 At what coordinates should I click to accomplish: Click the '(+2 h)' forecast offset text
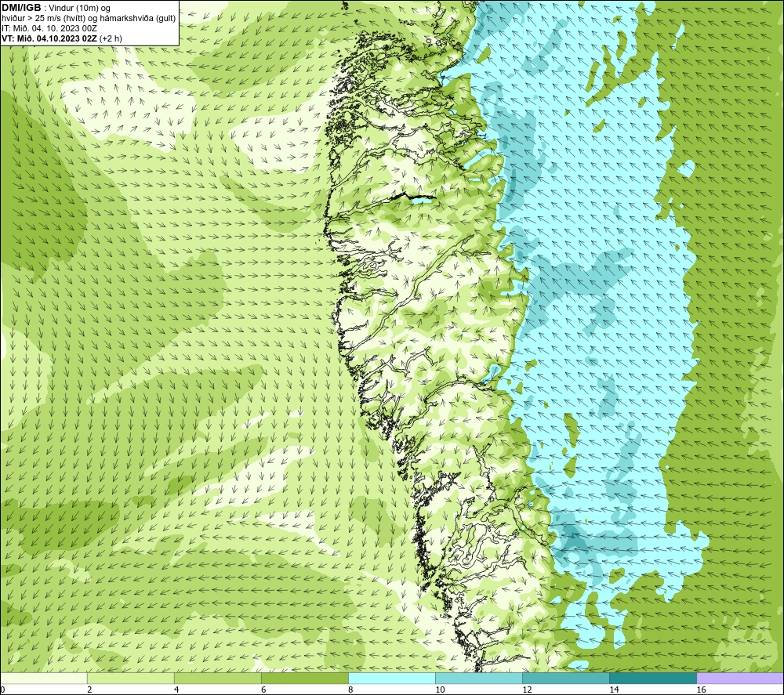coord(111,38)
